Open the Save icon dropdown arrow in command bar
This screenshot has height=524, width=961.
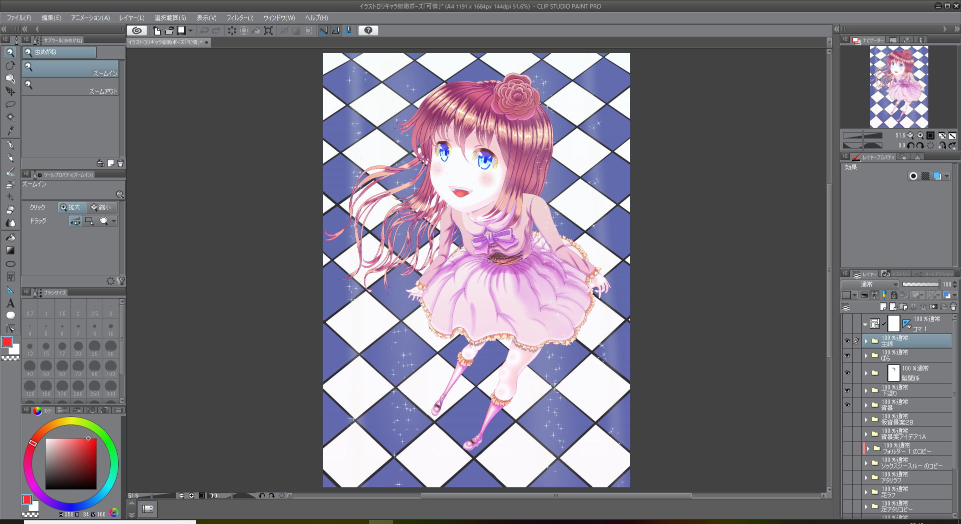[191, 30]
